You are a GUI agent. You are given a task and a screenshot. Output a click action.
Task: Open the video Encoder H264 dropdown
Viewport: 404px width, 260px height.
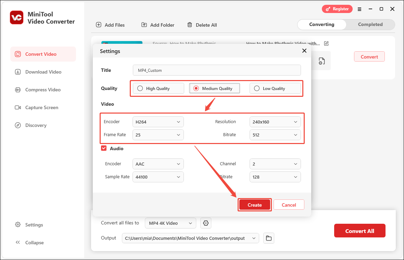158,122
